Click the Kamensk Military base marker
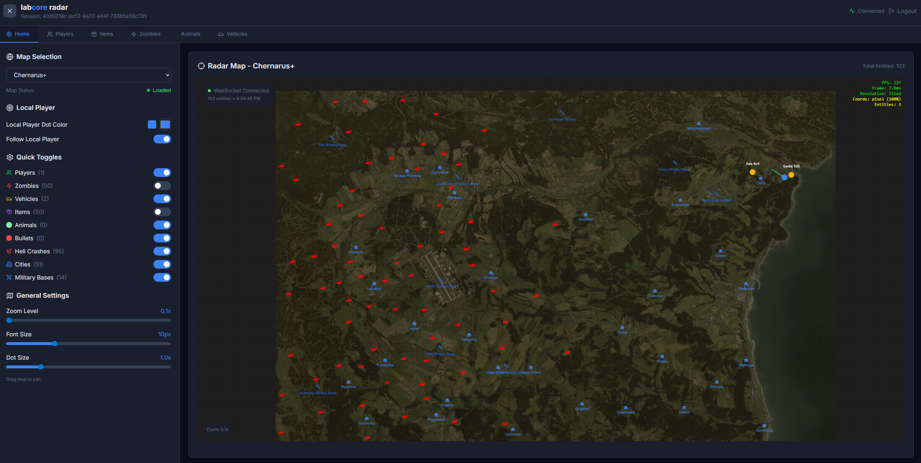The width and height of the screenshot is (921, 463). [x=562, y=113]
